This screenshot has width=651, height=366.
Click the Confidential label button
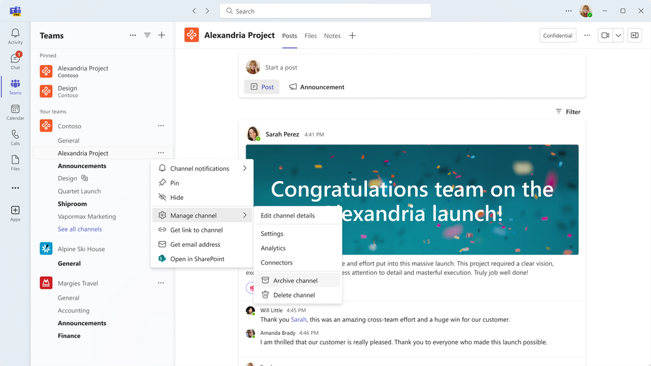tap(558, 35)
